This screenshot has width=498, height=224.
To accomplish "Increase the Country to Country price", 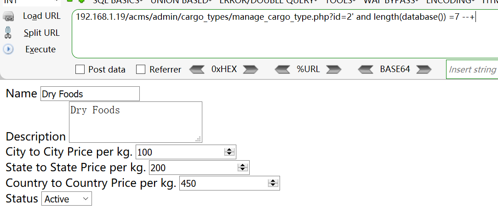I will 273,181.
